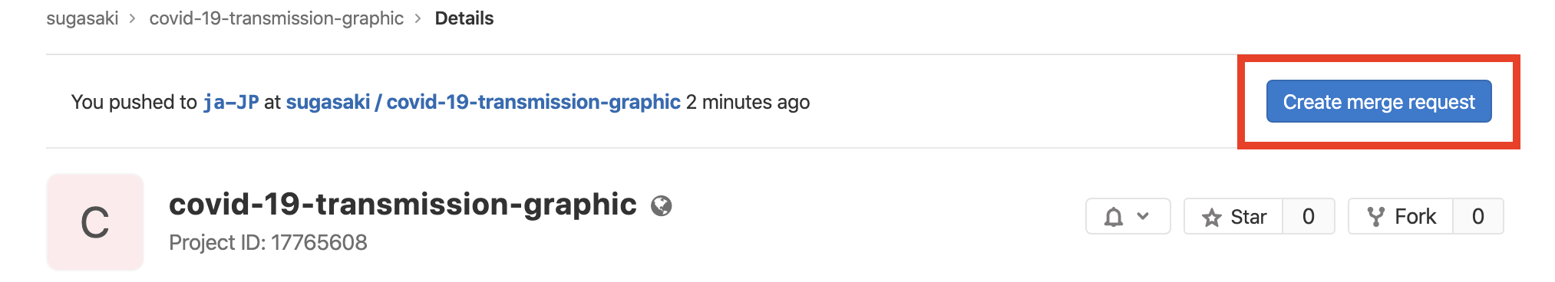Select covid-19-transmission-graphic in the breadcrumb
The image size is (1555, 282).
click(276, 18)
